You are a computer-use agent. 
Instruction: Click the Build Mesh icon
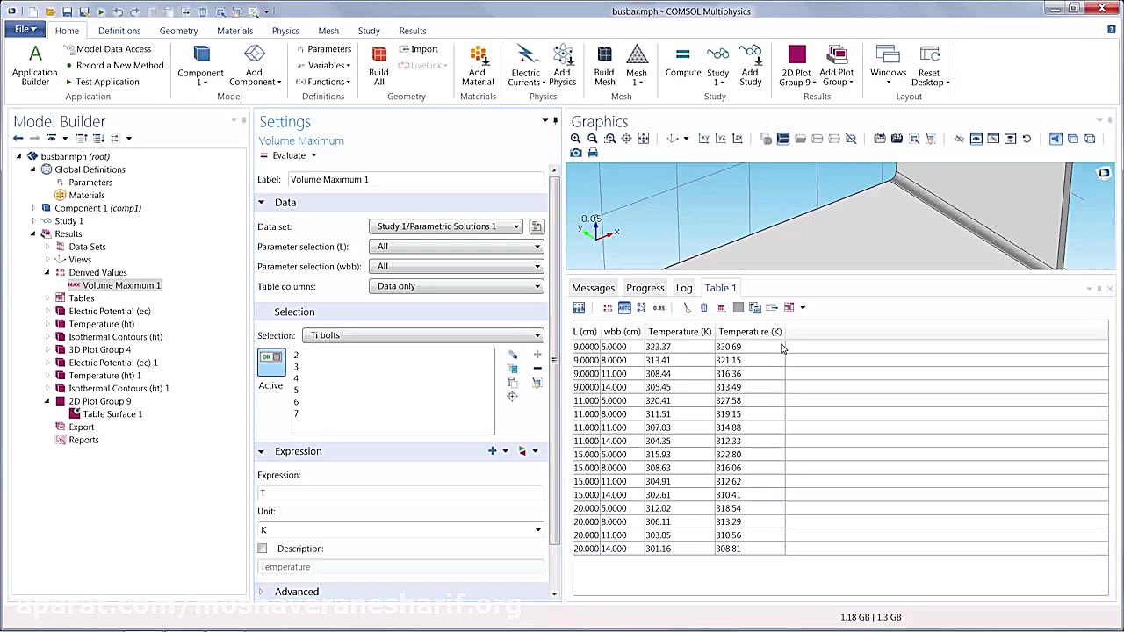click(x=604, y=66)
